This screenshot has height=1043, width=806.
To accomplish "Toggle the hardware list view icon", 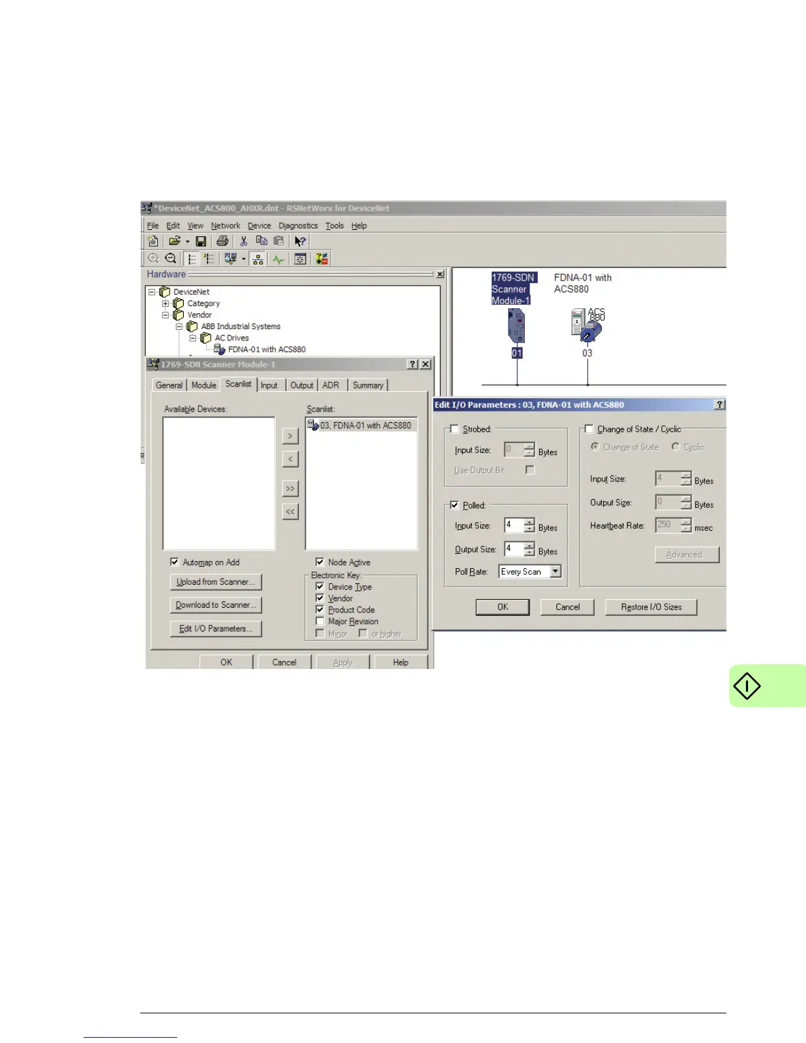I will click(192, 259).
